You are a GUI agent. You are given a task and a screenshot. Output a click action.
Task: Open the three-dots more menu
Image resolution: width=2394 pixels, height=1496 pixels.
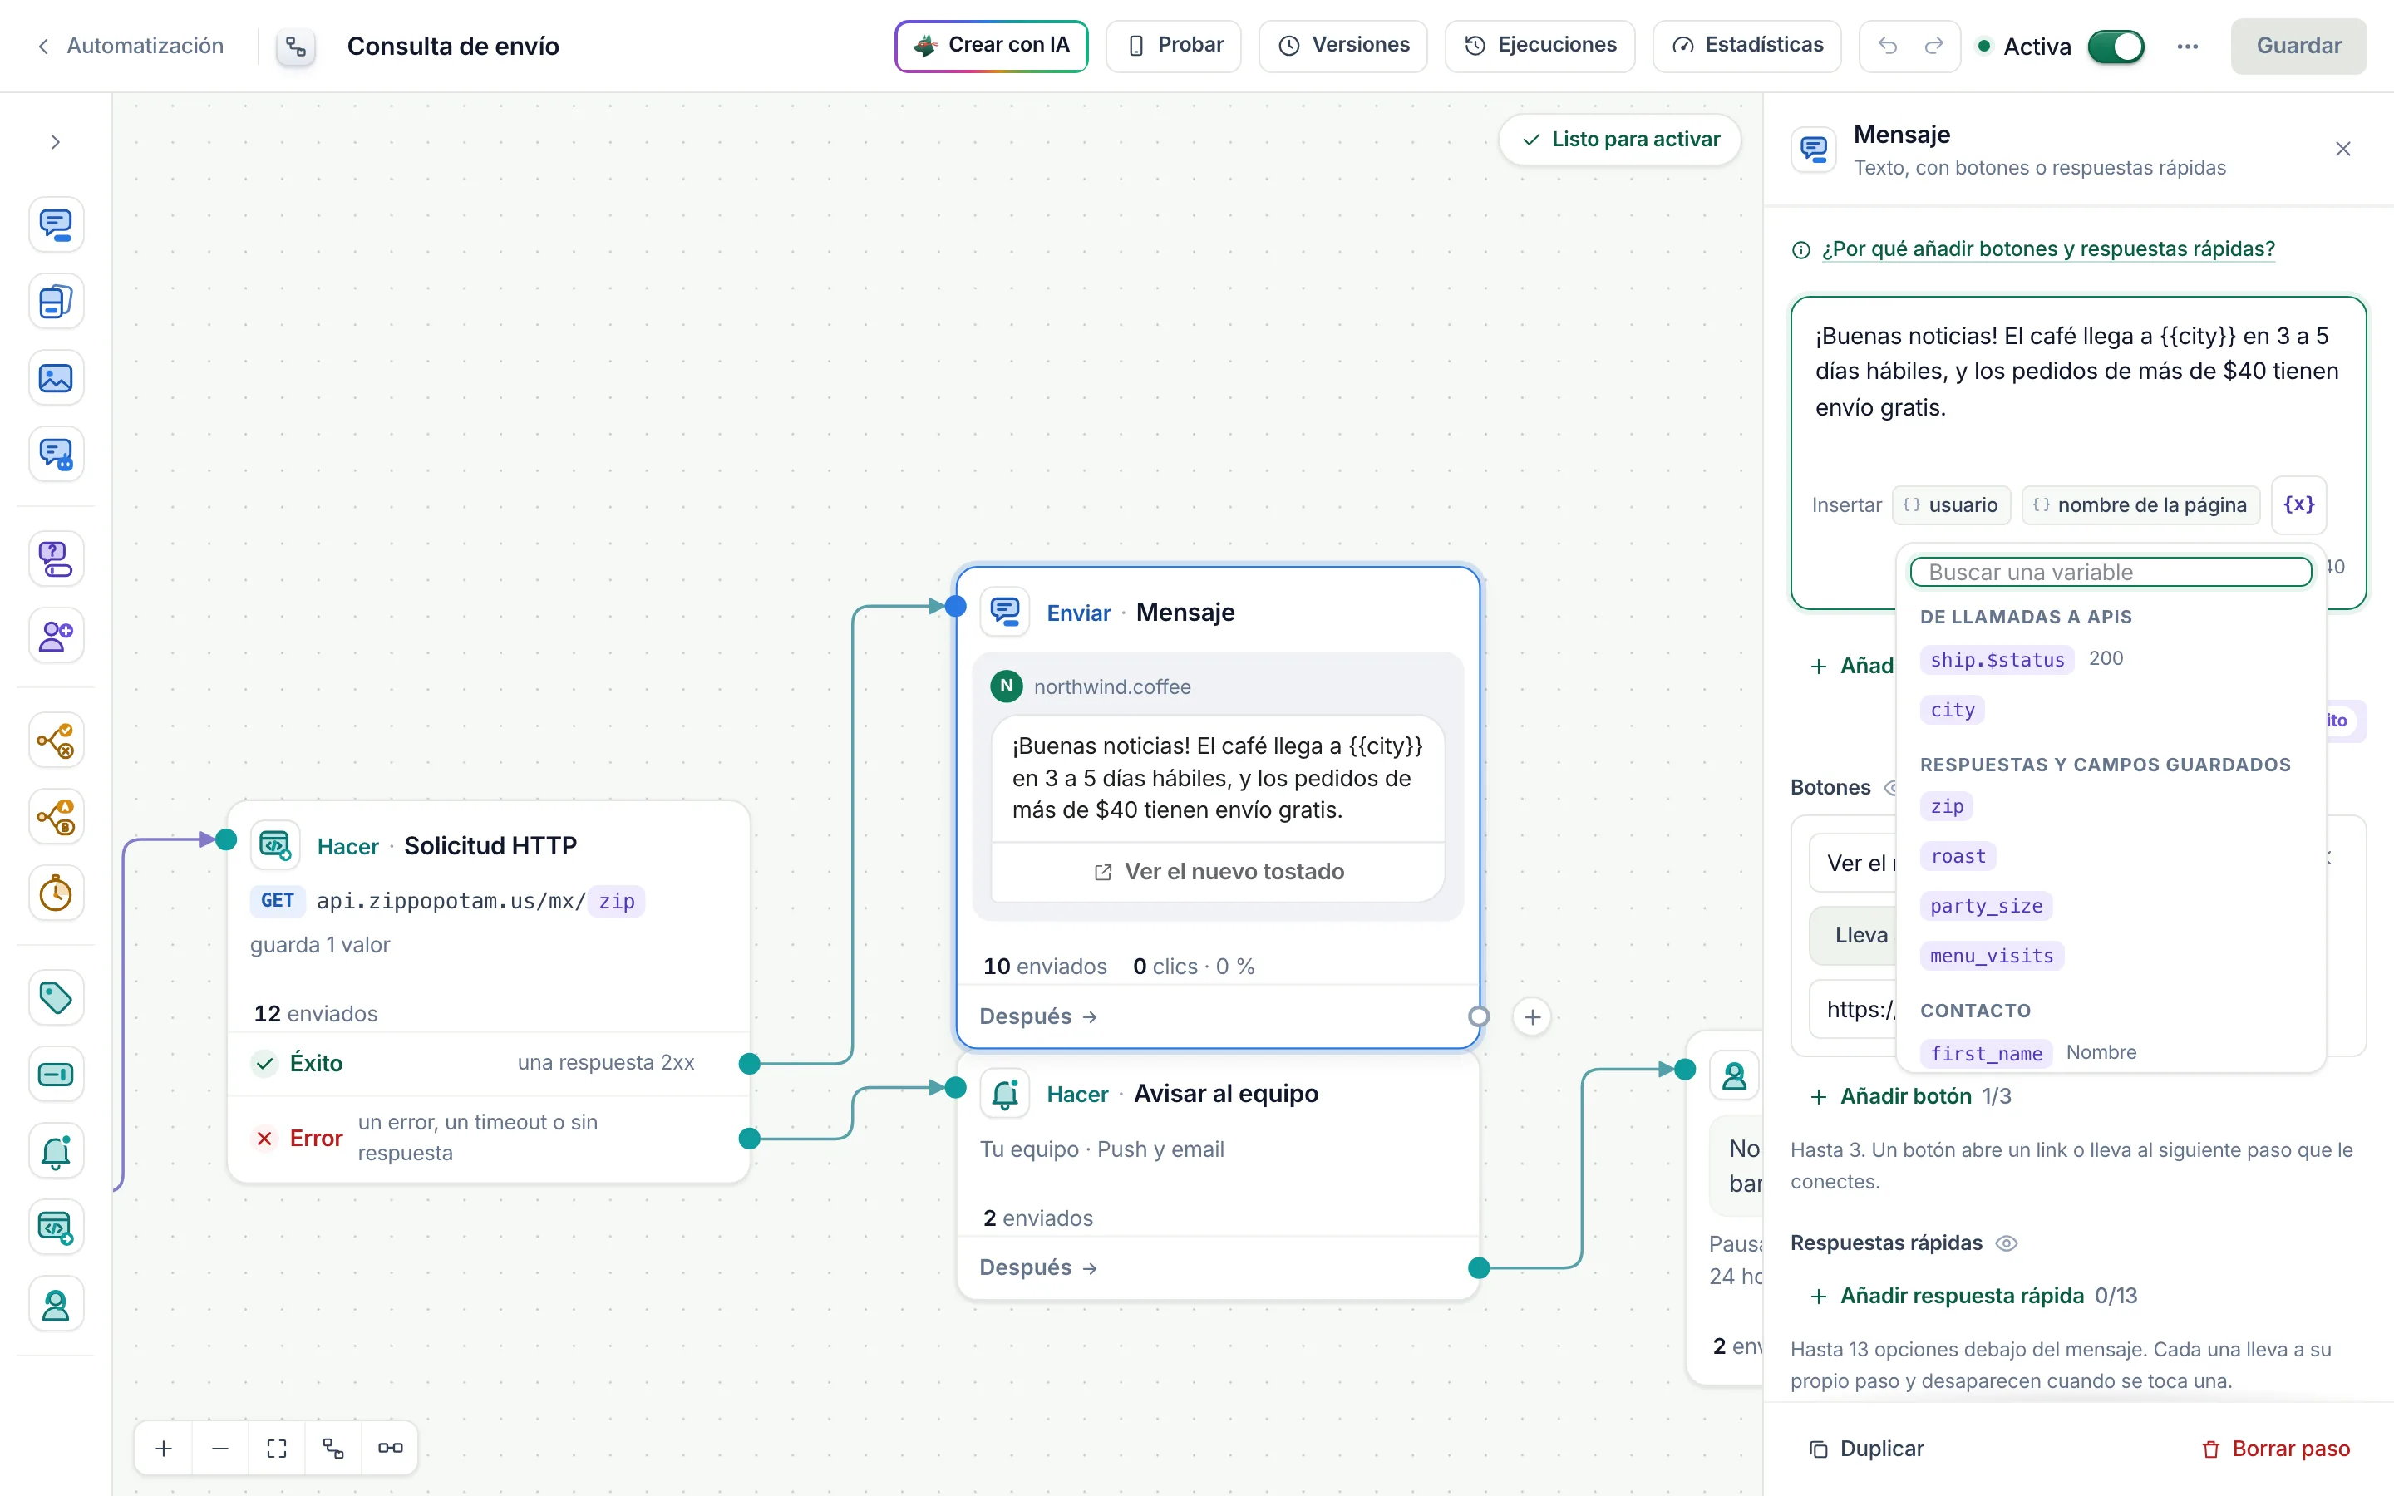coord(2187,47)
